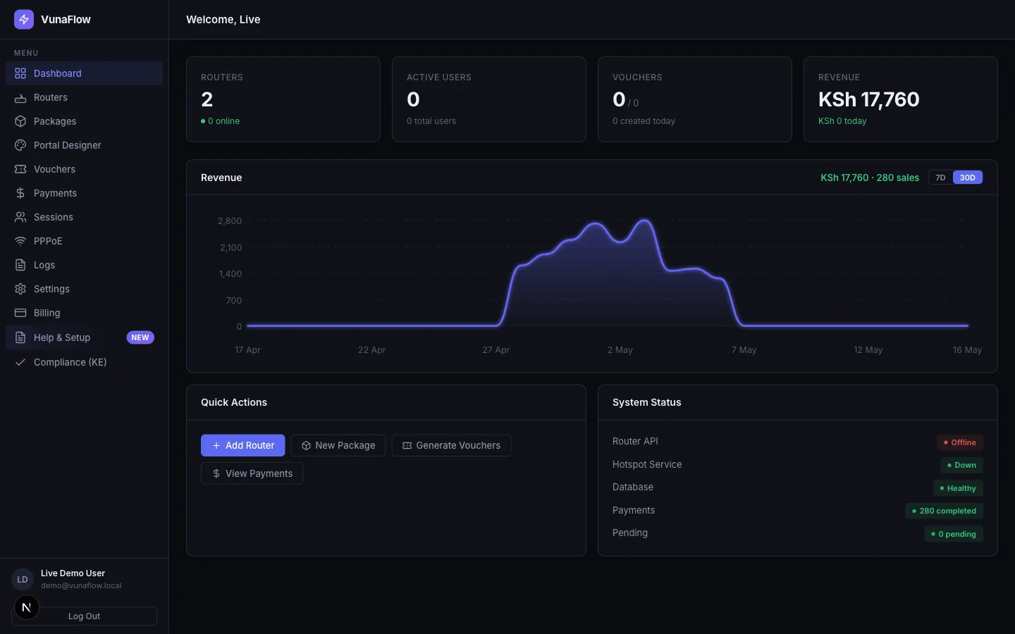Click the Vouchers ticket icon in sidebar
1015x634 pixels.
tap(20, 169)
